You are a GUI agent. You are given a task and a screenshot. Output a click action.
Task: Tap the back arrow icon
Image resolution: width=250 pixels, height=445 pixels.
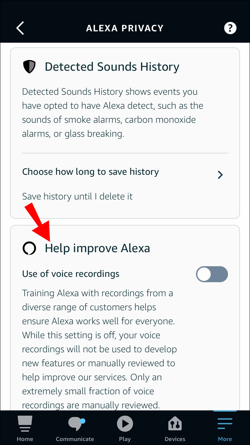click(20, 28)
